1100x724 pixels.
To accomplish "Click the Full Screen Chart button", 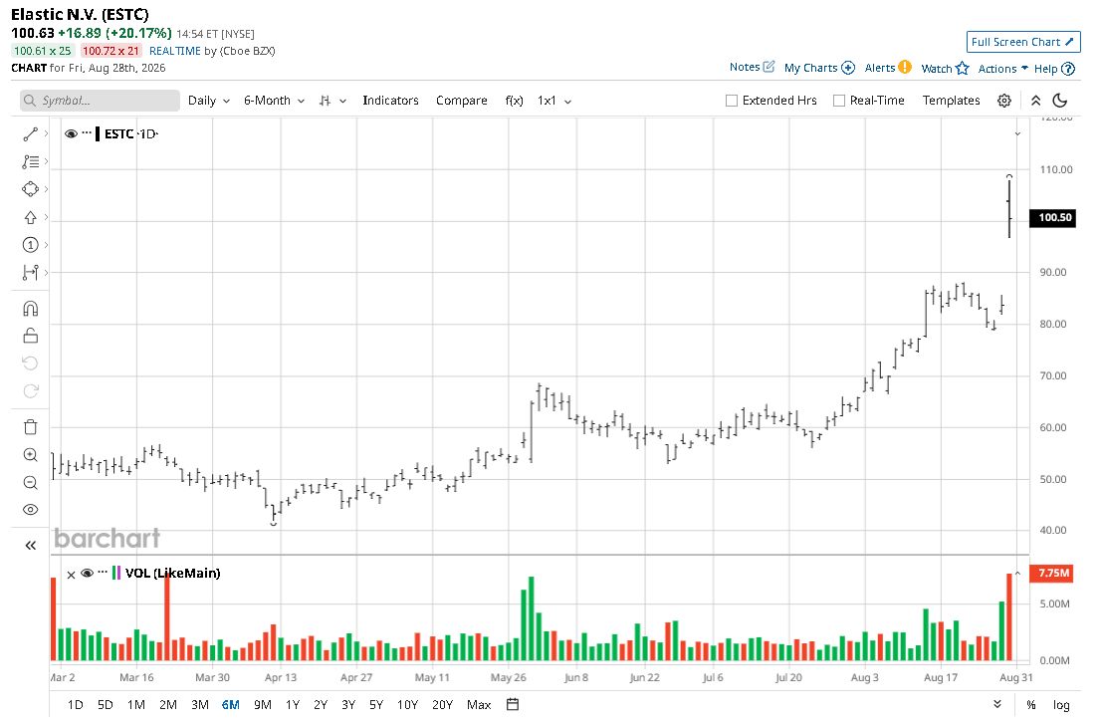I will click(x=1022, y=42).
